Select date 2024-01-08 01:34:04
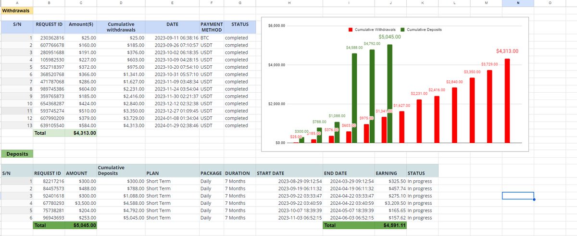This screenshot has height=236, width=577. pos(176,118)
